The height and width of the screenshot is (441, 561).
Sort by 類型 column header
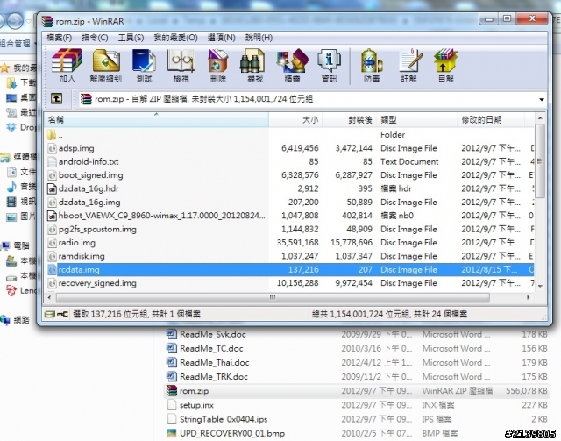coord(416,119)
